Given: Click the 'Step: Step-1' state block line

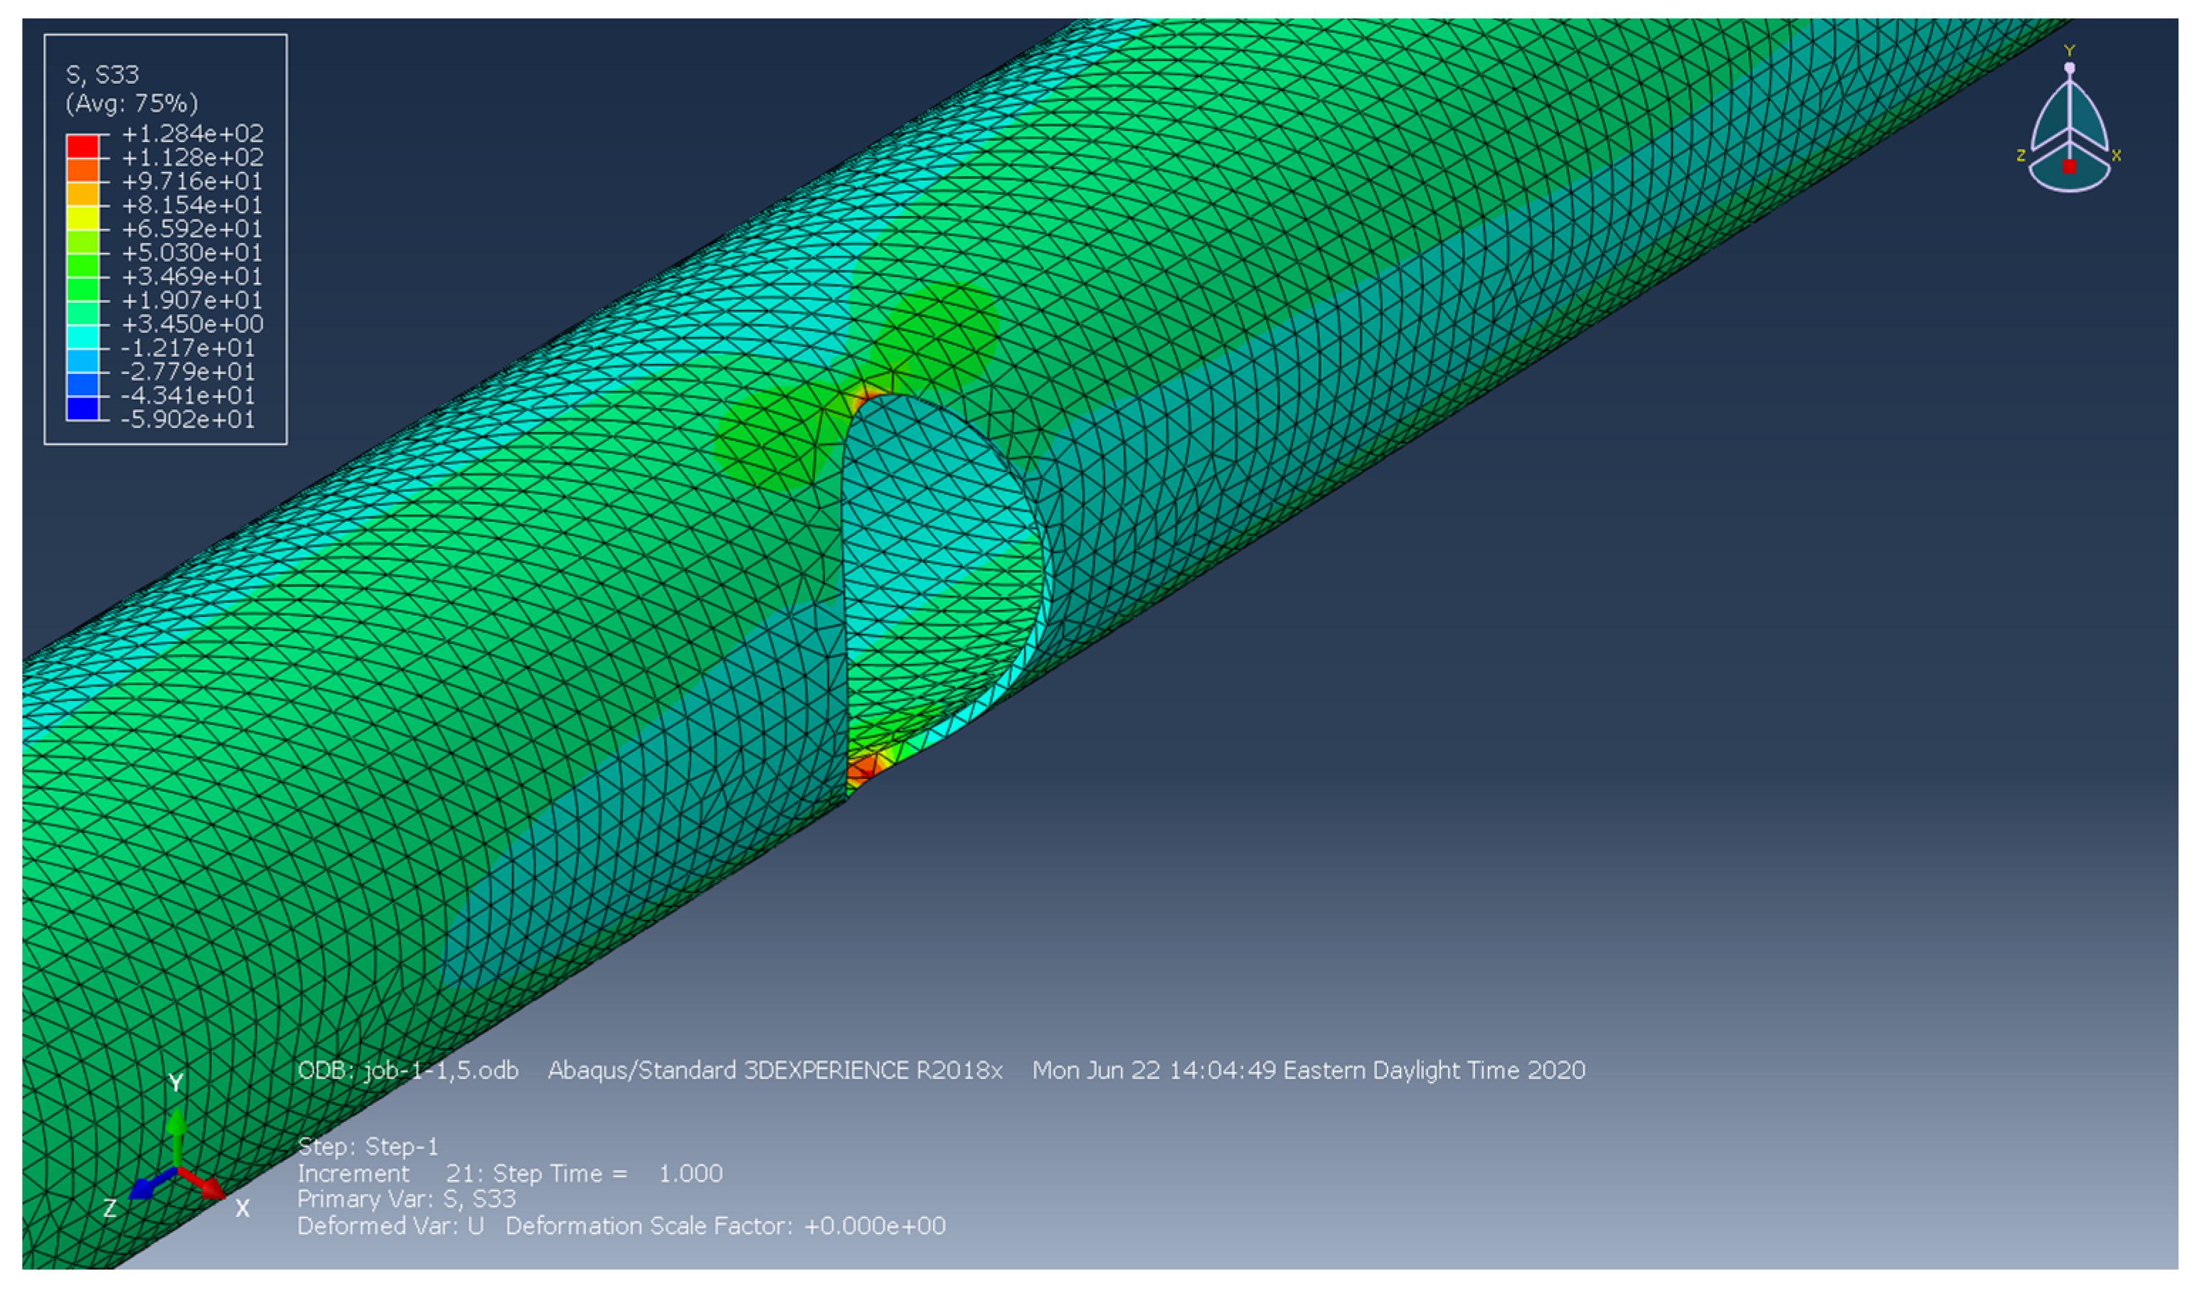Looking at the screenshot, I should (368, 1147).
